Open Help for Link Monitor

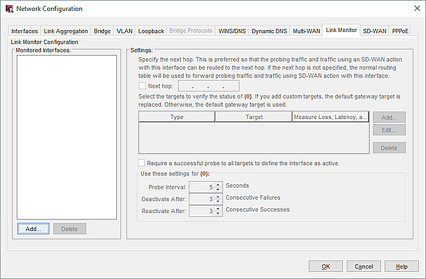[402, 266]
